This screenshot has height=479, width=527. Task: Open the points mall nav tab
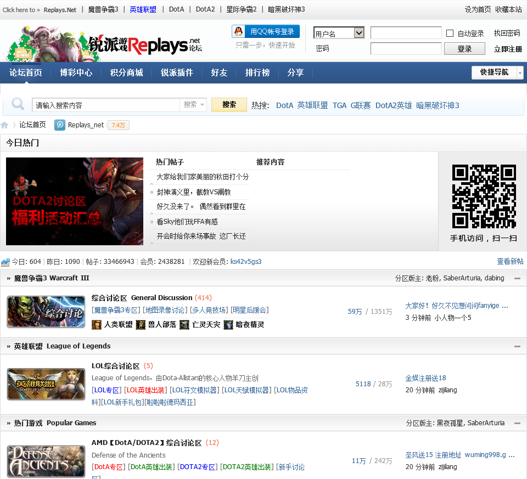pyautogui.click(x=126, y=72)
